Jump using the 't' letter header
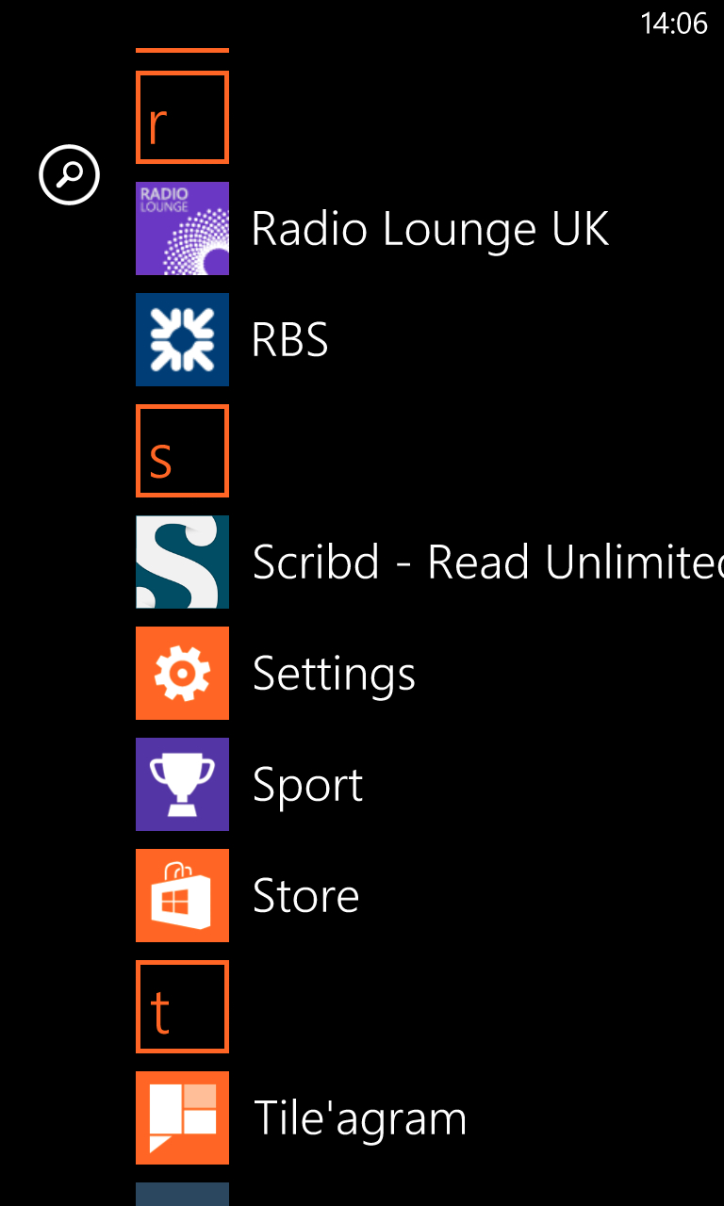This screenshot has height=1206, width=724. click(182, 1006)
